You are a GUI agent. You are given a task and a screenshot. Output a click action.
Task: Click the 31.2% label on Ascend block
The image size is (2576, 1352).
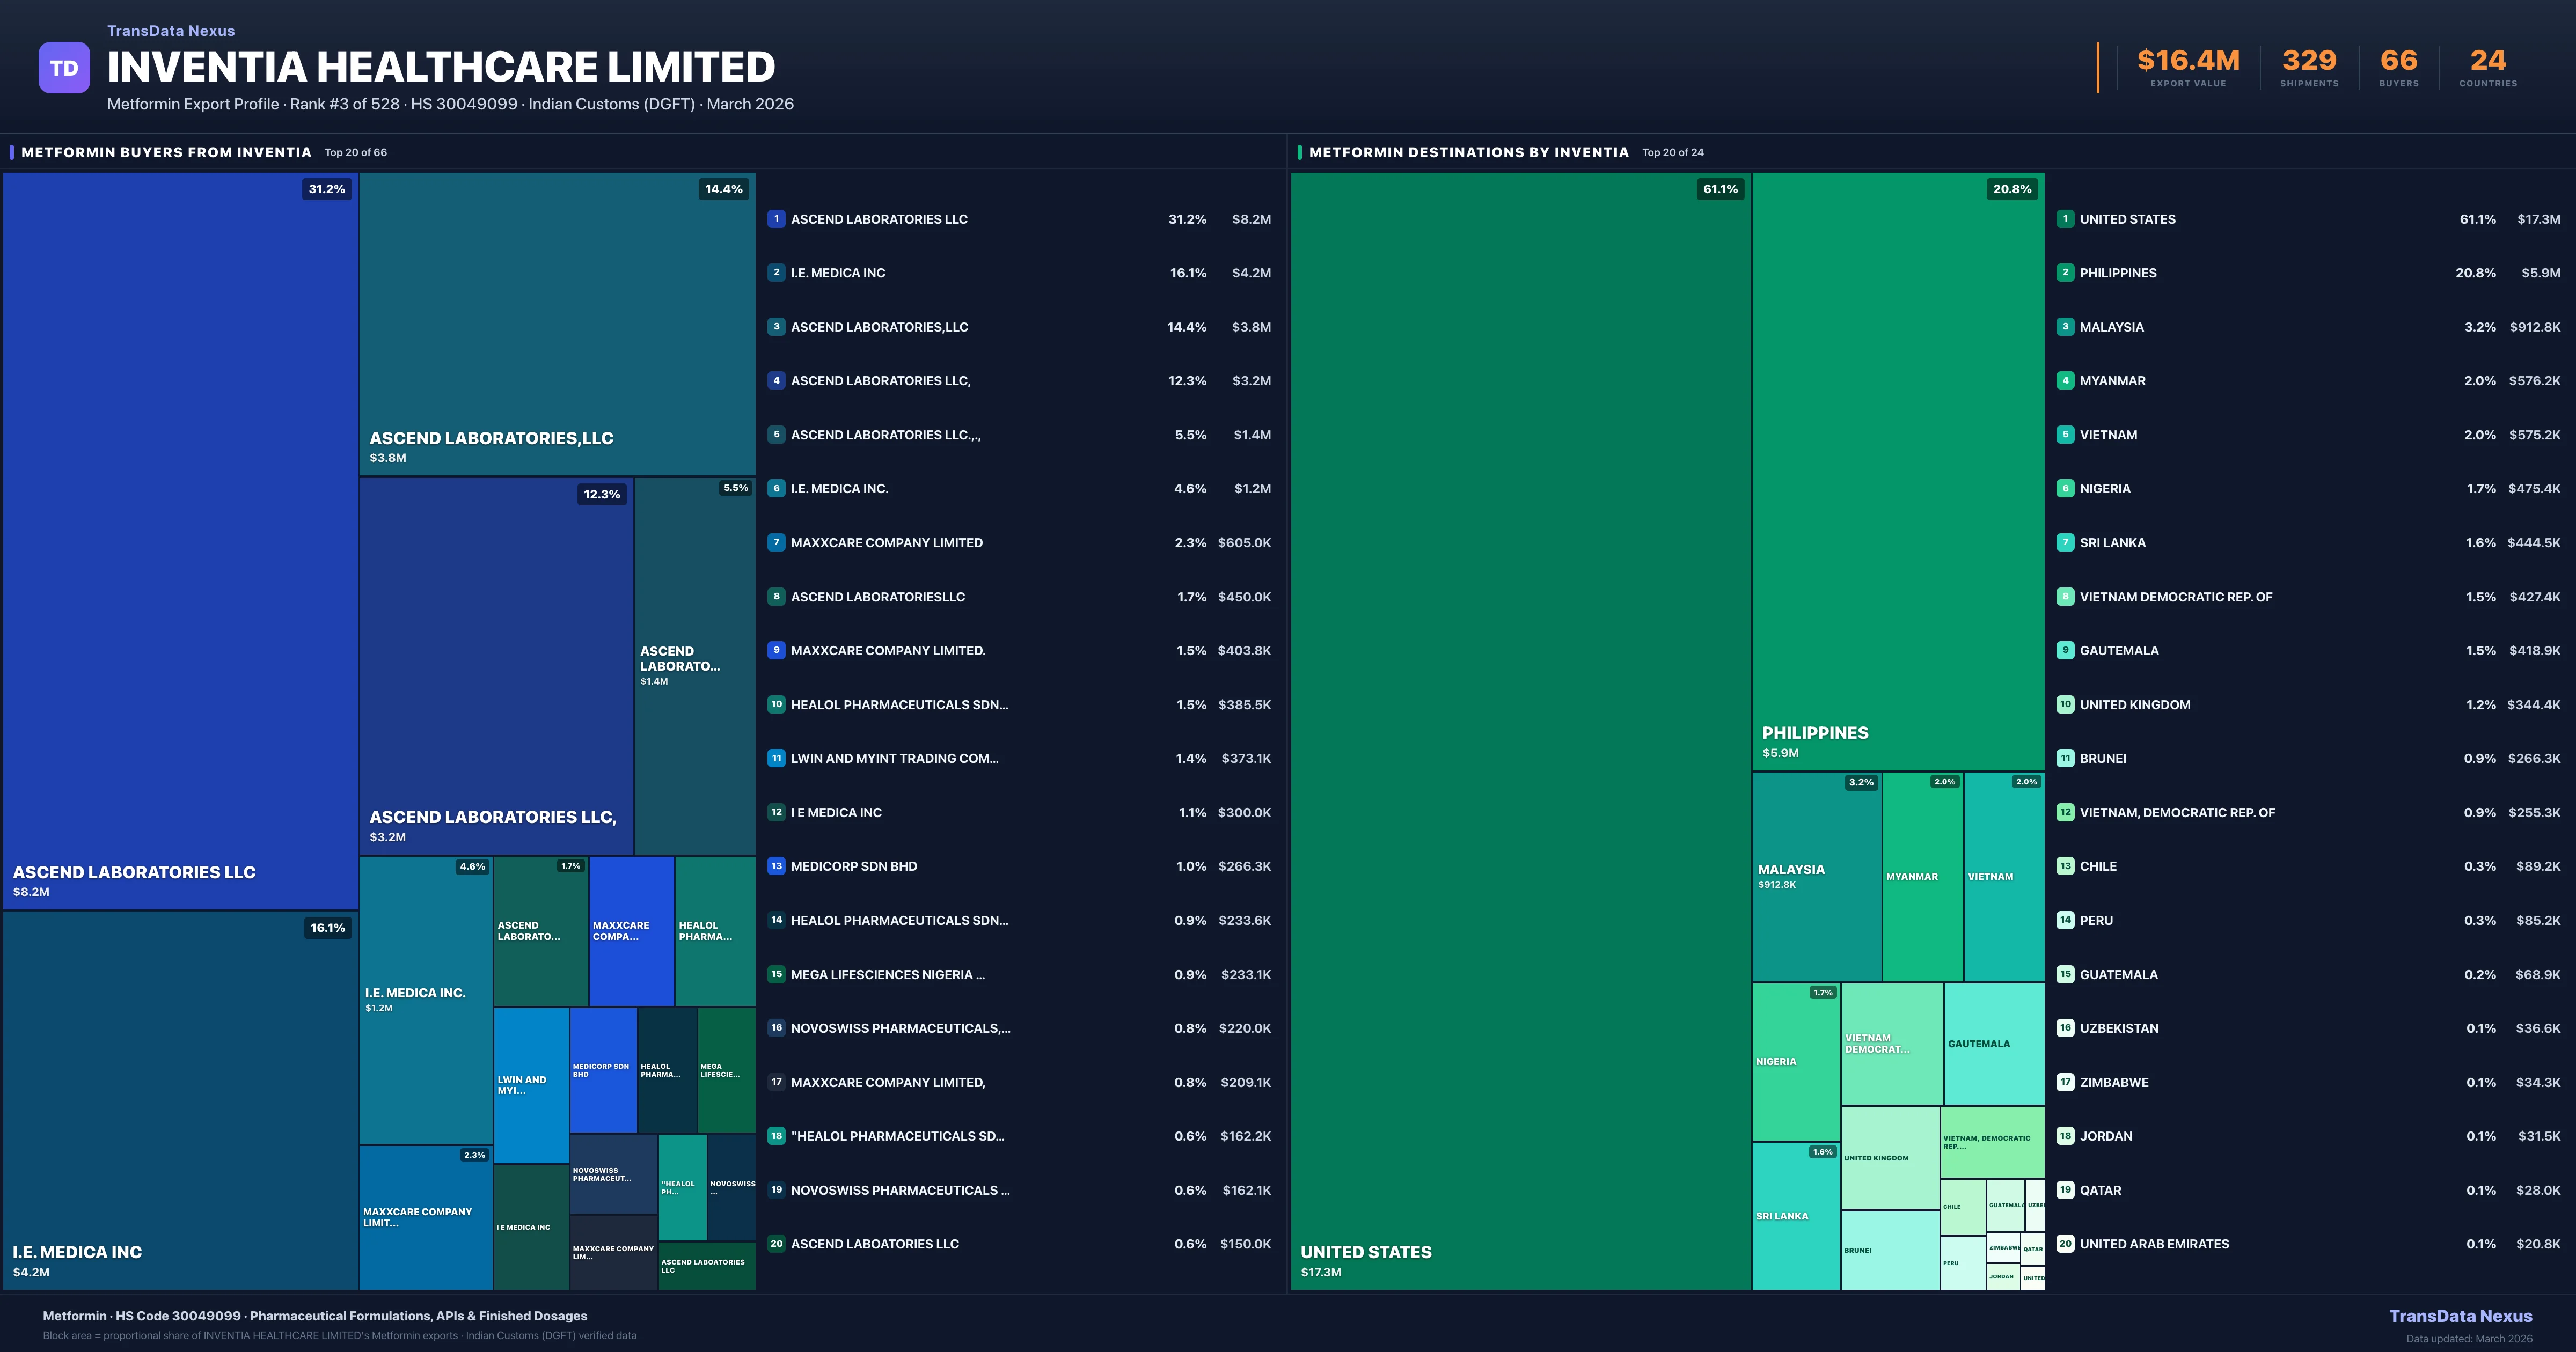[x=327, y=189]
